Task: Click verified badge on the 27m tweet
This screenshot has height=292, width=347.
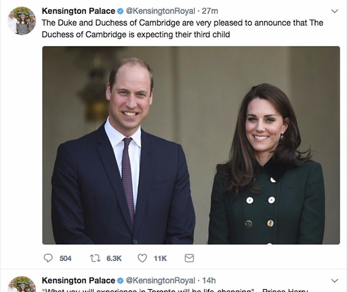Action: pyautogui.click(x=119, y=11)
